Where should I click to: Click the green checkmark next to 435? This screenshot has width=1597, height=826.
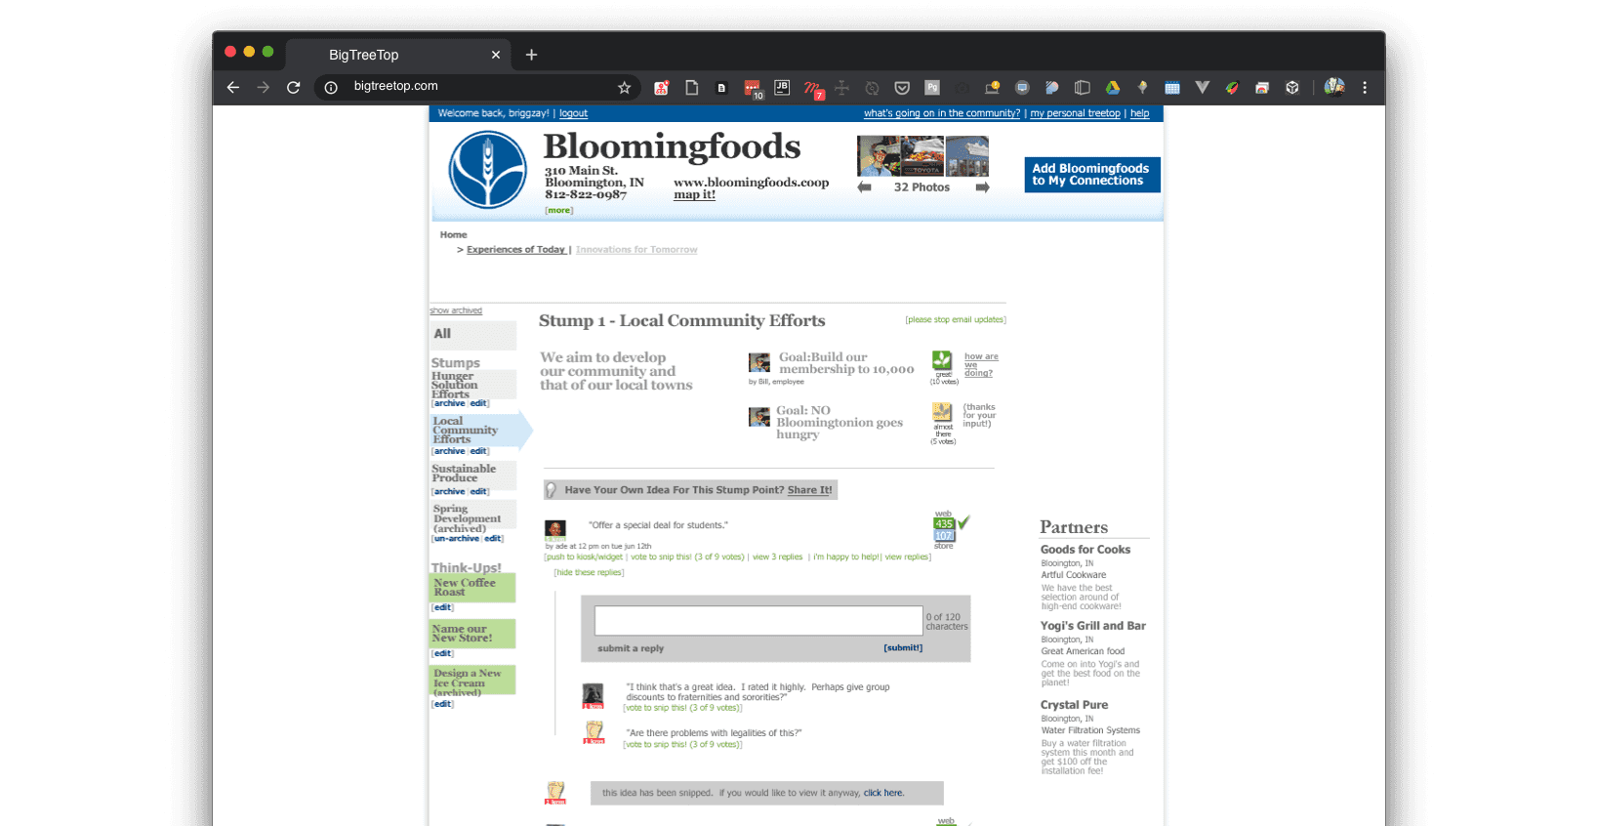coord(963,522)
